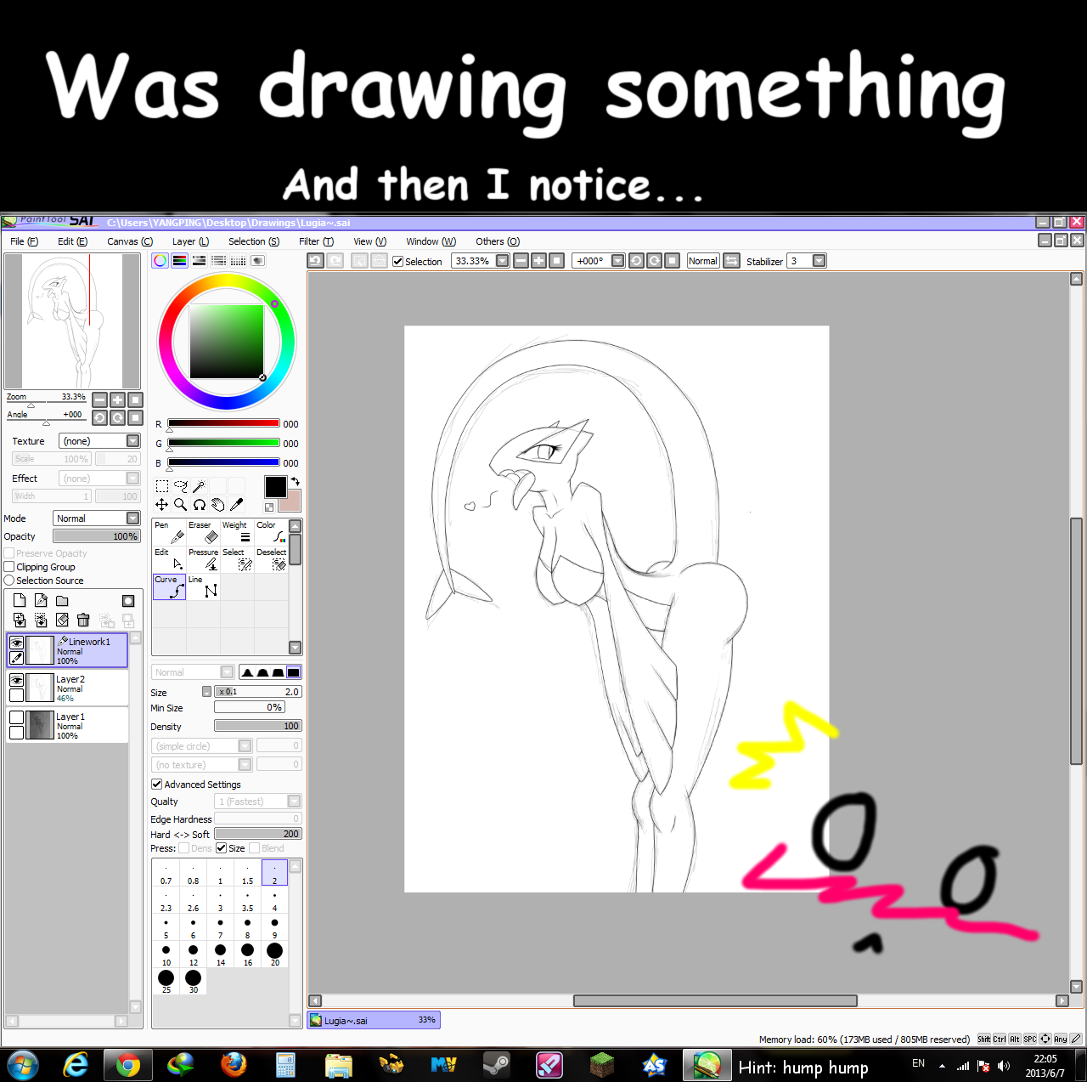
Task: Choose the rectangular selection tool
Action: 161,486
